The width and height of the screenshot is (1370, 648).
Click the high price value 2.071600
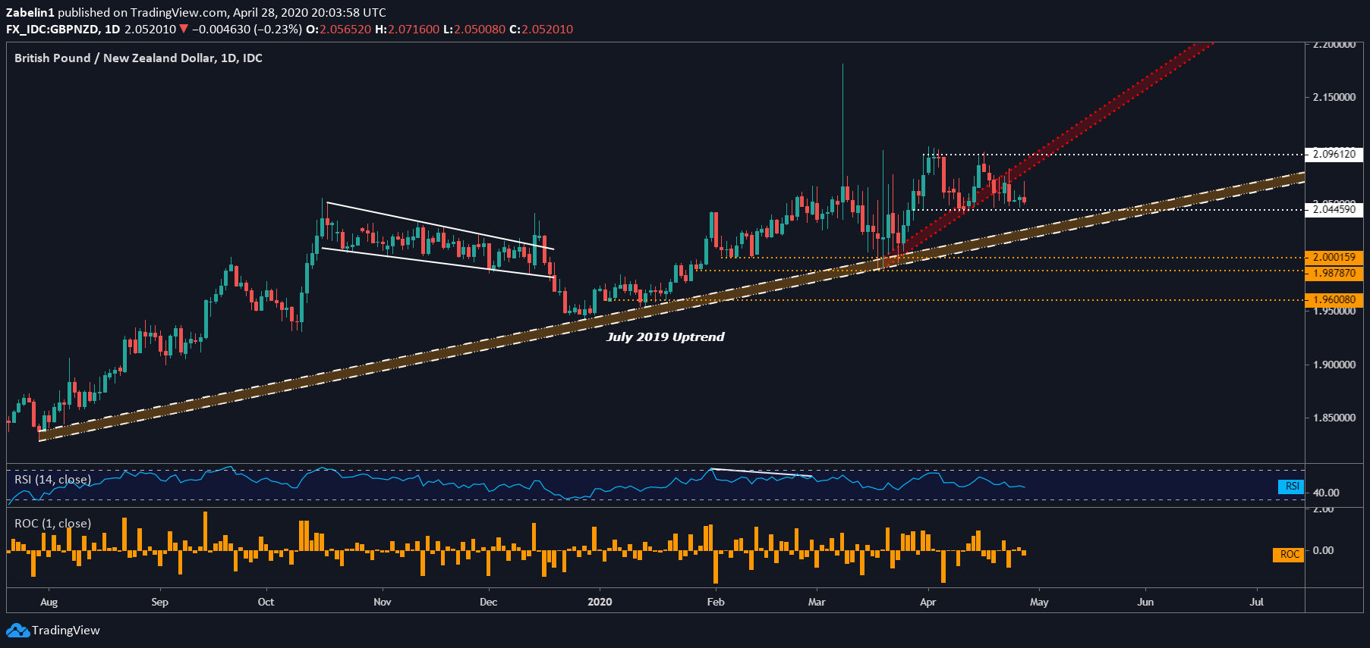[x=414, y=30]
